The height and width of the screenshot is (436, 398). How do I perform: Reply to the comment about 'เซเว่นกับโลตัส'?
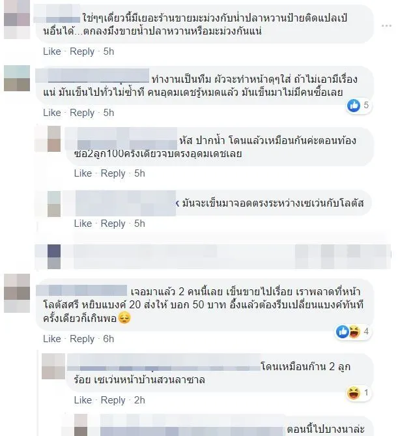tap(113, 224)
